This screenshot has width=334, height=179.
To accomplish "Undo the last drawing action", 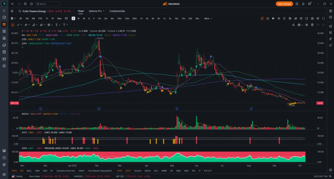I will 318,25.
